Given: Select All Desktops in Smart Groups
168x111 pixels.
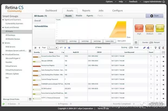Looking at the screenshot, I should point(10,35).
